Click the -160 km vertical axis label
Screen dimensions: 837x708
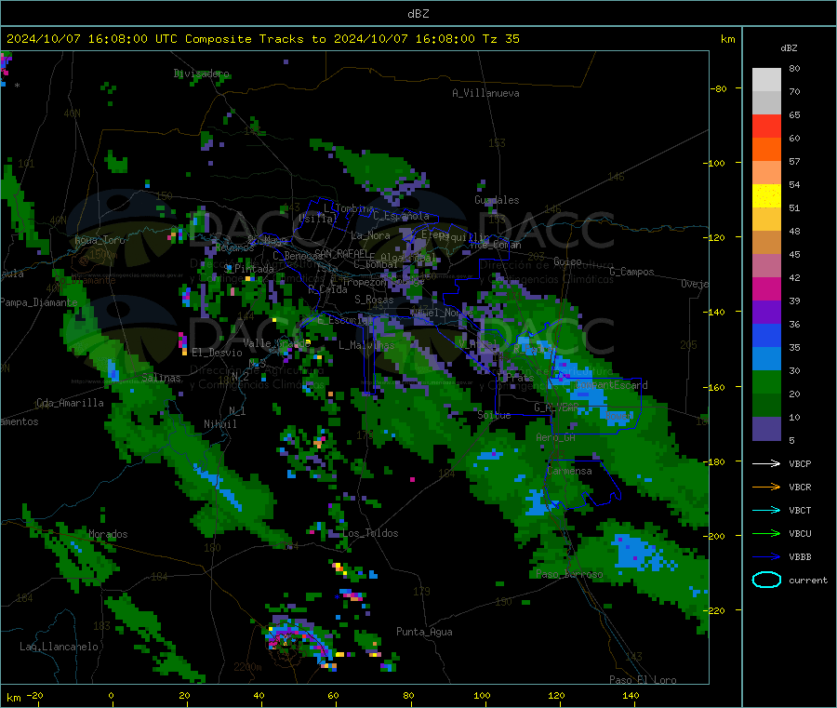[713, 387]
